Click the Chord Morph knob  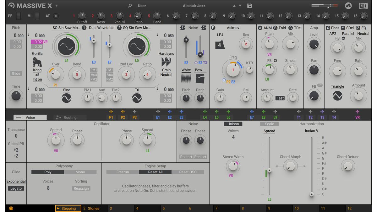pos(290,166)
